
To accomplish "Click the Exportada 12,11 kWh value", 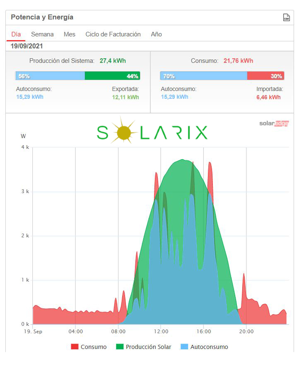I will (x=125, y=97).
